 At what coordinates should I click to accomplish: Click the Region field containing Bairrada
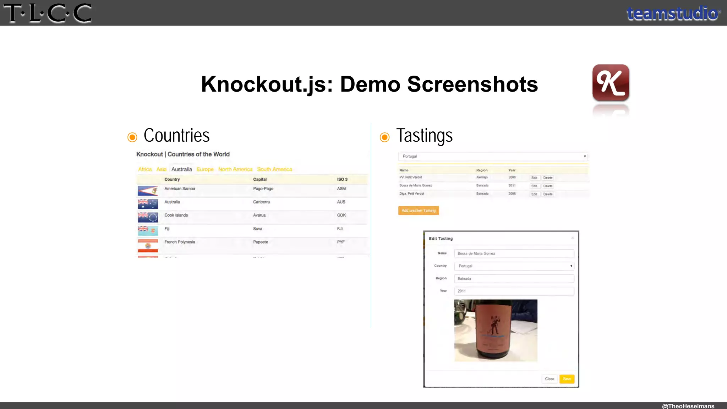514,279
